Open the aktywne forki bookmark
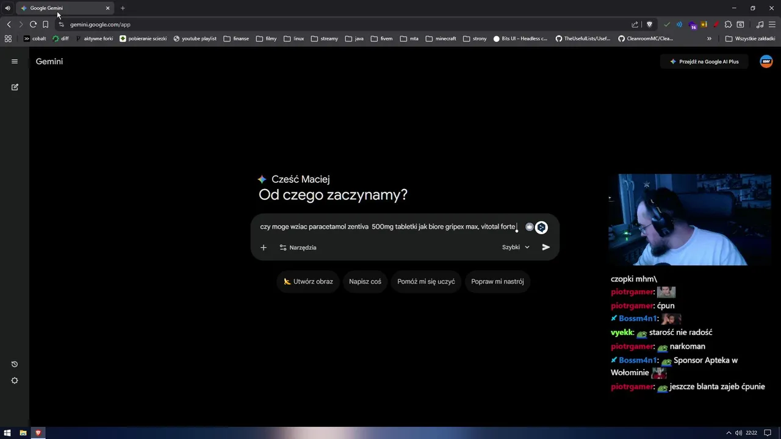The width and height of the screenshot is (781, 439). point(94,38)
